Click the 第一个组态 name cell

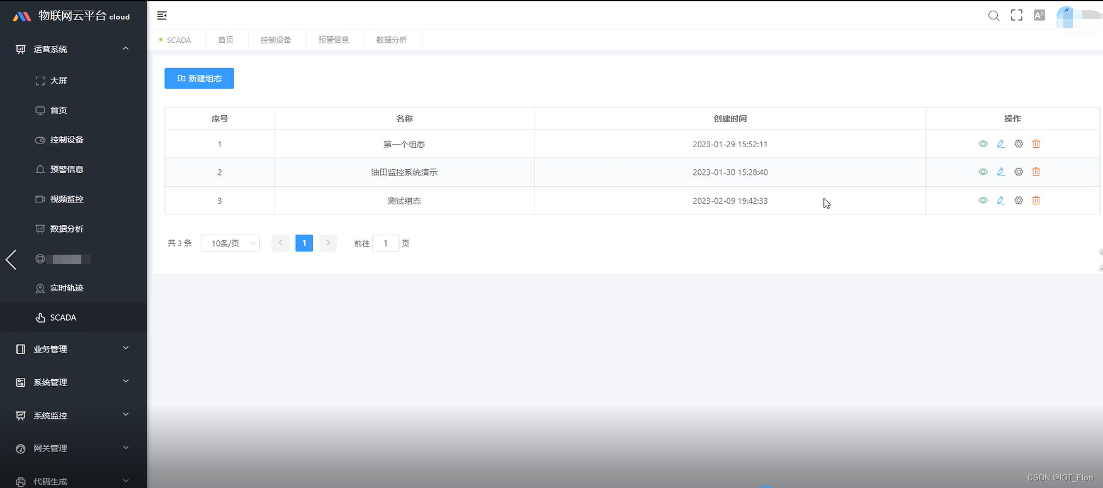pyautogui.click(x=404, y=144)
